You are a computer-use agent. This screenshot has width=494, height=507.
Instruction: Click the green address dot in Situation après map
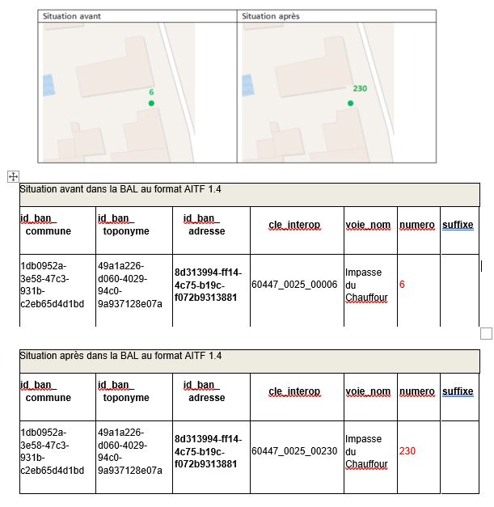(x=350, y=103)
